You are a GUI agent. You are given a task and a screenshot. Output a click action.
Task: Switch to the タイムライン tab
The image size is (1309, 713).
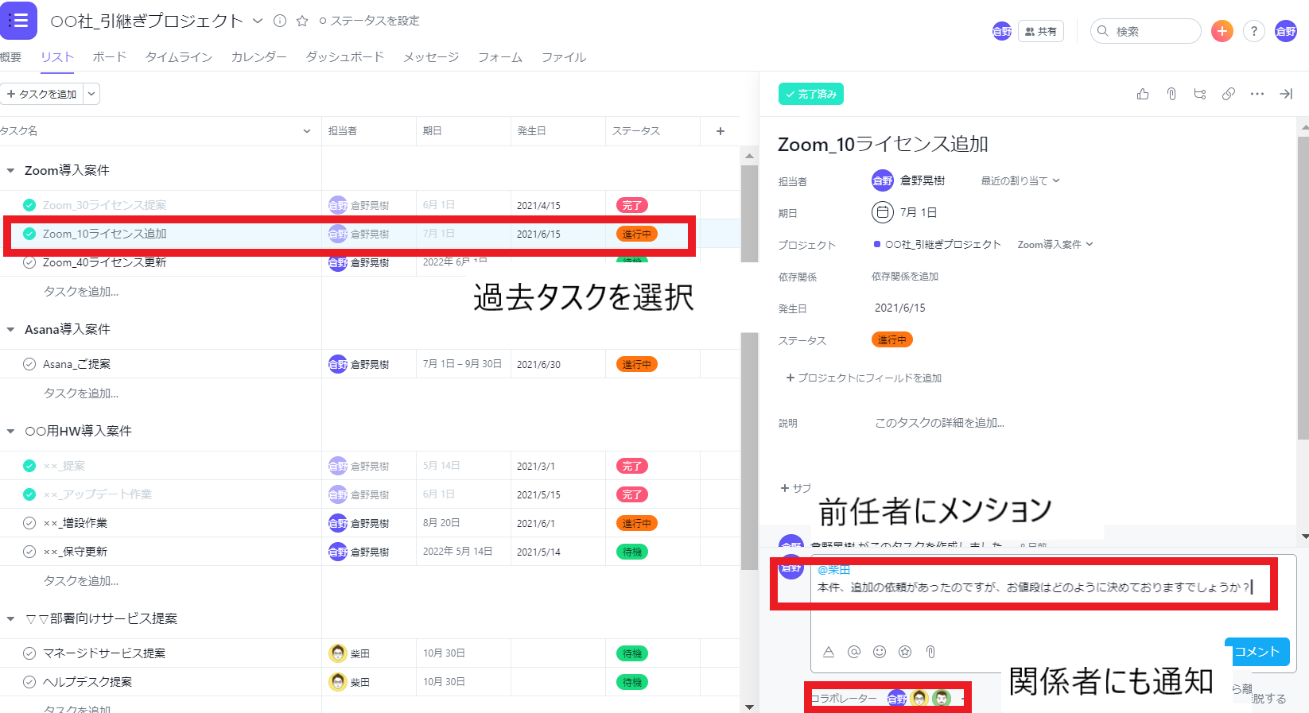[179, 57]
